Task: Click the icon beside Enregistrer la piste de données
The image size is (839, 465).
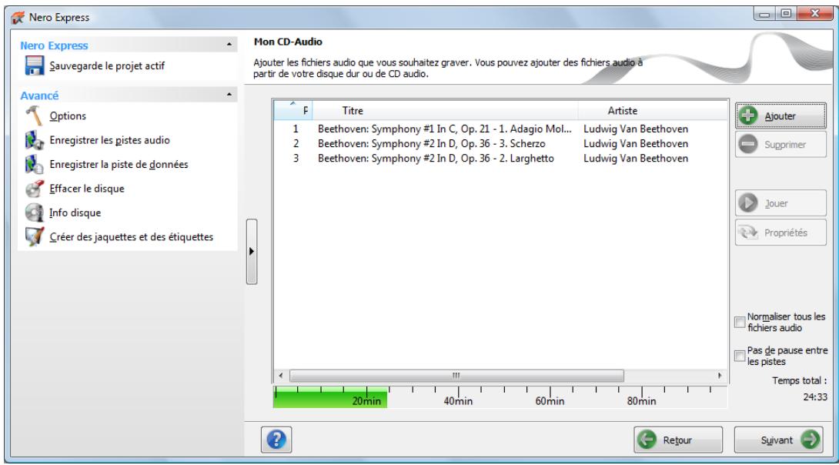Action: coord(34,164)
